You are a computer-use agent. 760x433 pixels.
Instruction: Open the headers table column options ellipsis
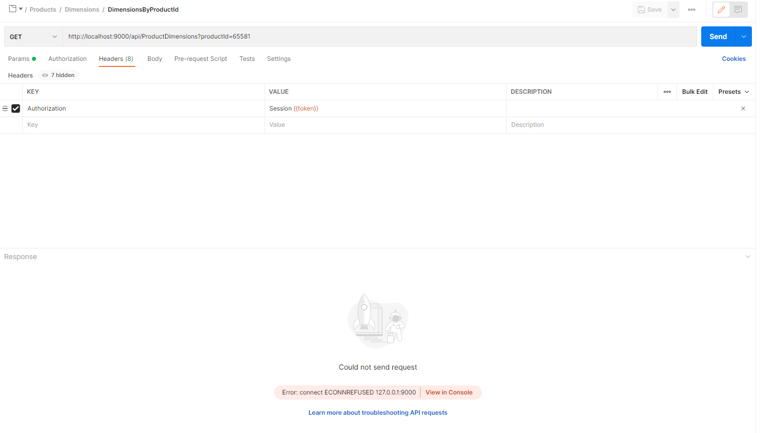point(667,92)
